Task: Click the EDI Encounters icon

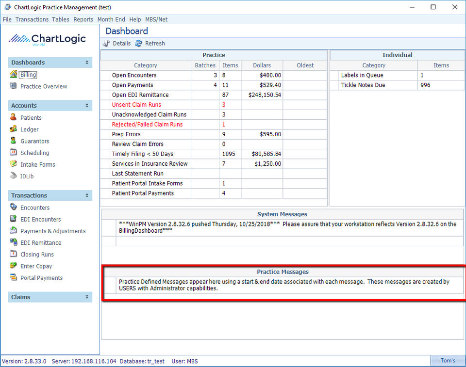Action: point(14,219)
